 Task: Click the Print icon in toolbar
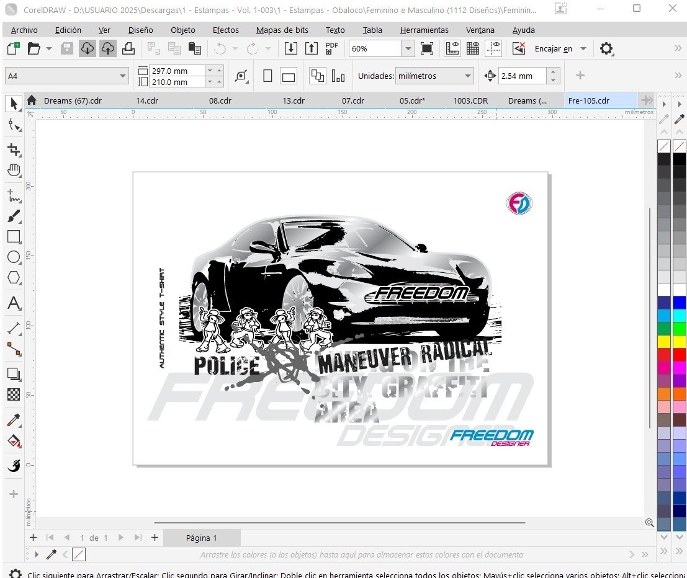pyautogui.click(x=128, y=48)
